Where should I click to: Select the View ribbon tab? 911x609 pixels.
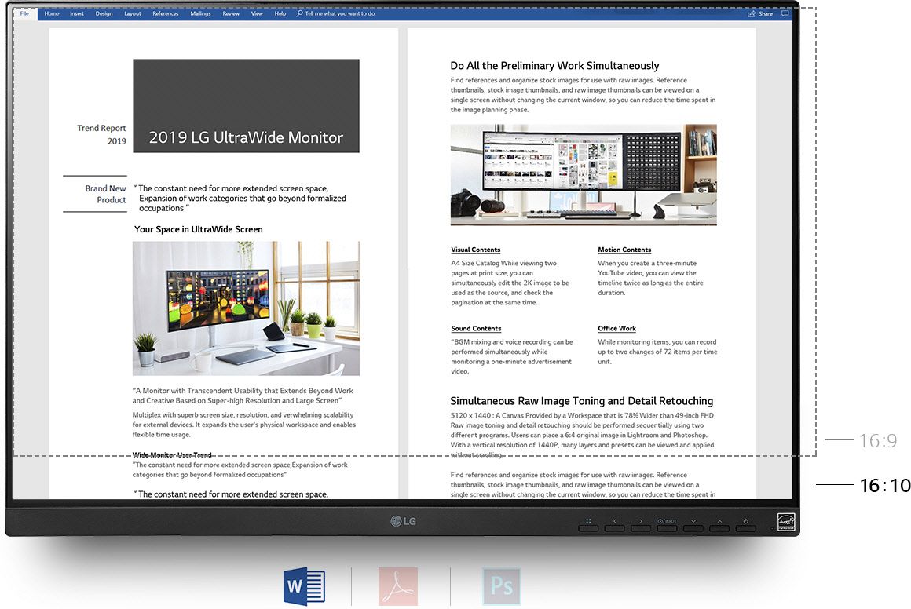click(257, 13)
